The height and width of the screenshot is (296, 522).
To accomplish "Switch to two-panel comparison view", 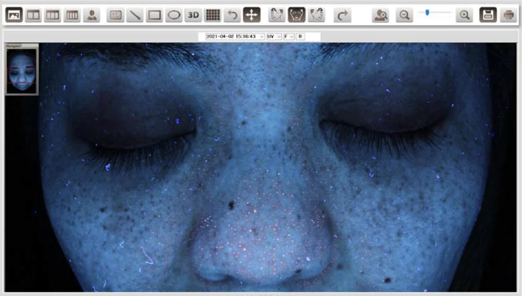I will coord(33,15).
